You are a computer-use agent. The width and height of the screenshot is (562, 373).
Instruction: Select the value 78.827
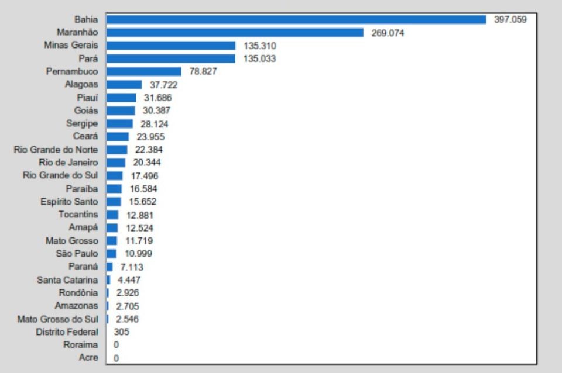[x=203, y=71]
